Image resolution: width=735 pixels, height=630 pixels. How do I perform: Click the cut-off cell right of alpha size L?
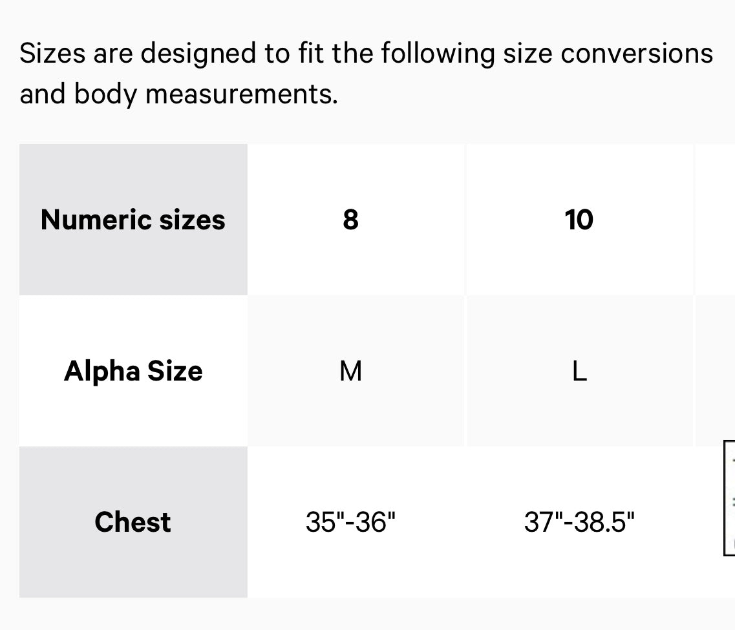click(715, 371)
